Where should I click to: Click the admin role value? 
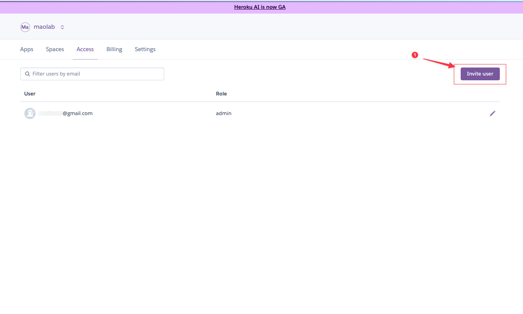point(224,113)
